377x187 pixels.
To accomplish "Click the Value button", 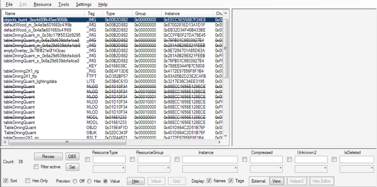I will [156, 181].
